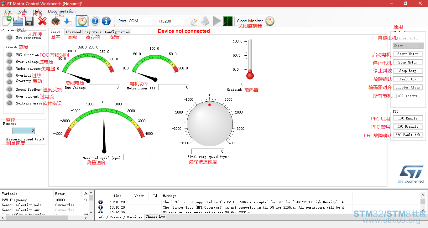
Task: Click the 'Id' column header in the log
Action: (155, 196)
